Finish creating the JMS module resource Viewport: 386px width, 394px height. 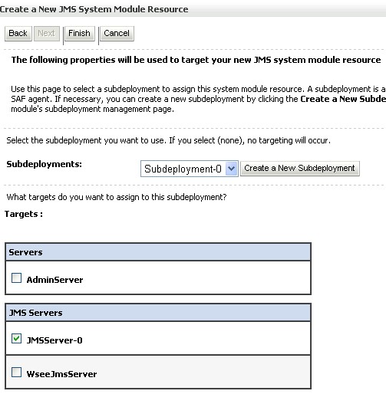pyautogui.click(x=79, y=34)
